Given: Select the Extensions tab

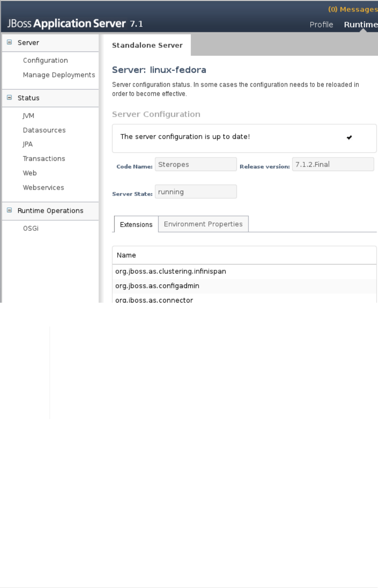Looking at the screenshot, I should pyautogui.click(x=136, y=224).
